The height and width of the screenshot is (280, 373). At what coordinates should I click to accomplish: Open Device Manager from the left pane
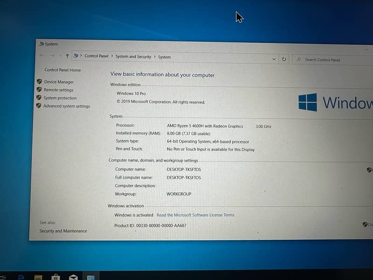pyautogui.click(x=59, y=82)
